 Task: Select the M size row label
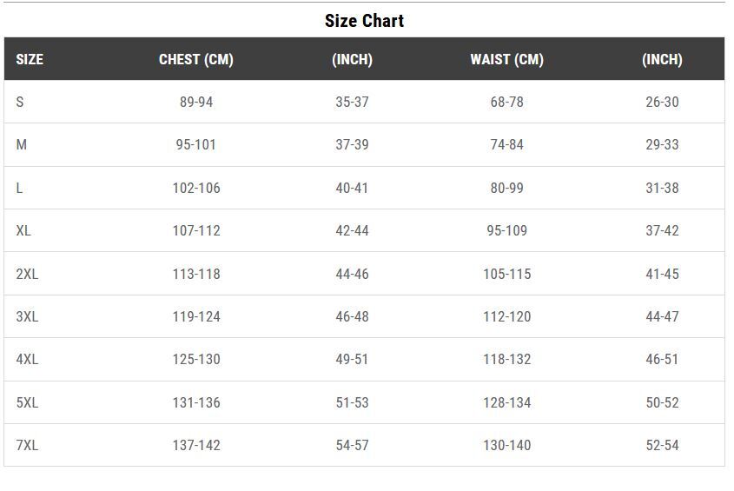click(21, 144)
